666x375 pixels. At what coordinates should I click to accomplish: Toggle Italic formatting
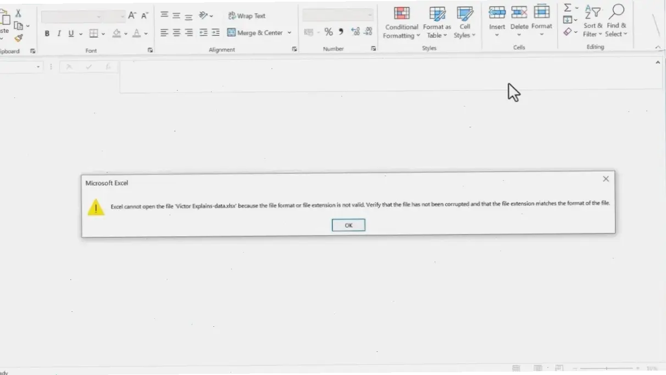pos(59,33)
